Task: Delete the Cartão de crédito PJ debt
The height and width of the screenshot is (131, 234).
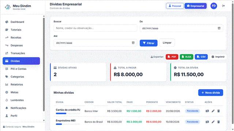Action: point(219,111)
